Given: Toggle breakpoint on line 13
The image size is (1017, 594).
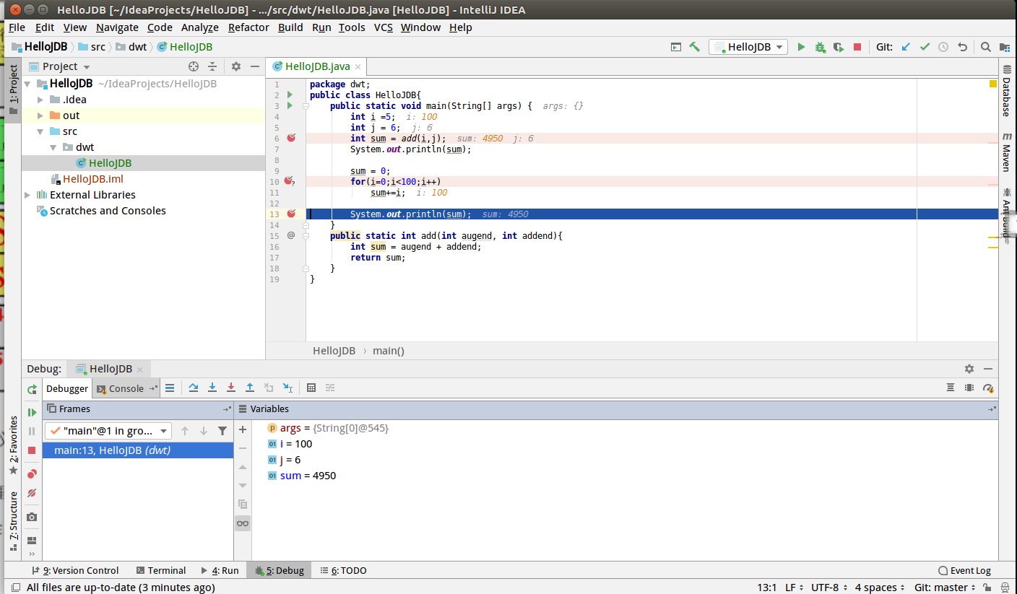Looking at the screenshot, I should pyautogui.click(x=291, y=214).
